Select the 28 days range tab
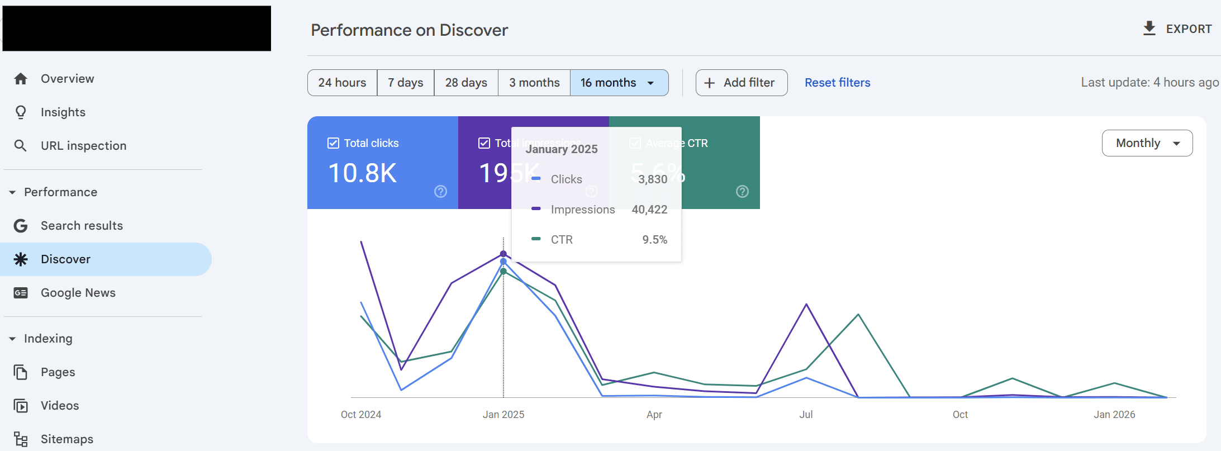Image resolution: width=1221 pixels, height=451 pixels. click(x=465, y=83)
